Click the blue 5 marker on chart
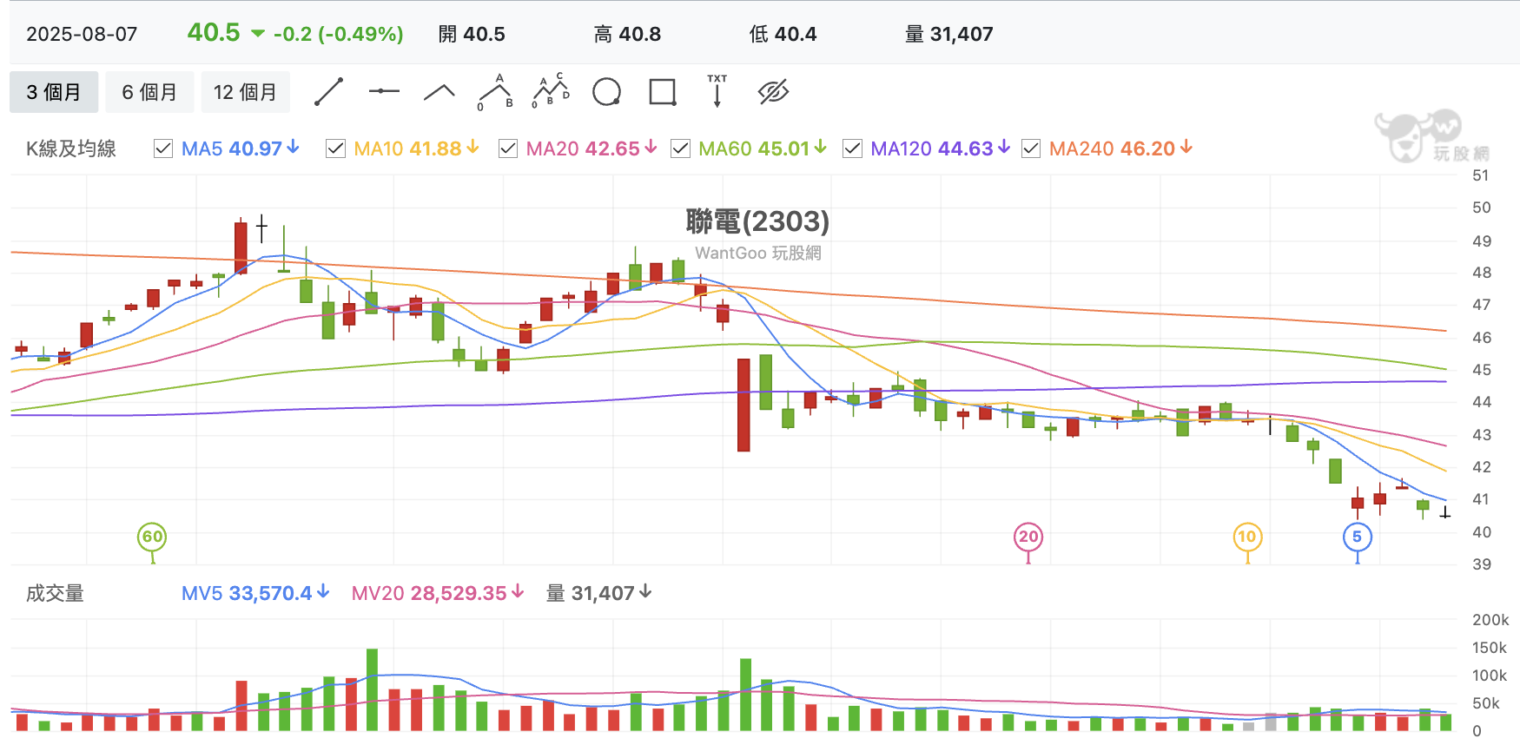Screen dimensions: 1520x745 click(x=1357, y=537)
